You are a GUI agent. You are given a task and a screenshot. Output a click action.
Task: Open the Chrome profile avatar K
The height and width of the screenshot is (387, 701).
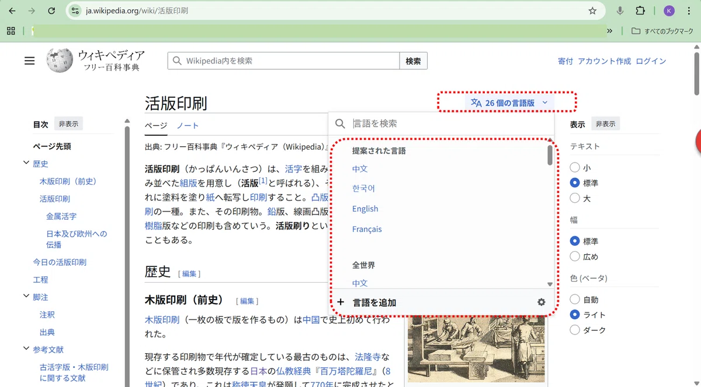coord(669,10)
